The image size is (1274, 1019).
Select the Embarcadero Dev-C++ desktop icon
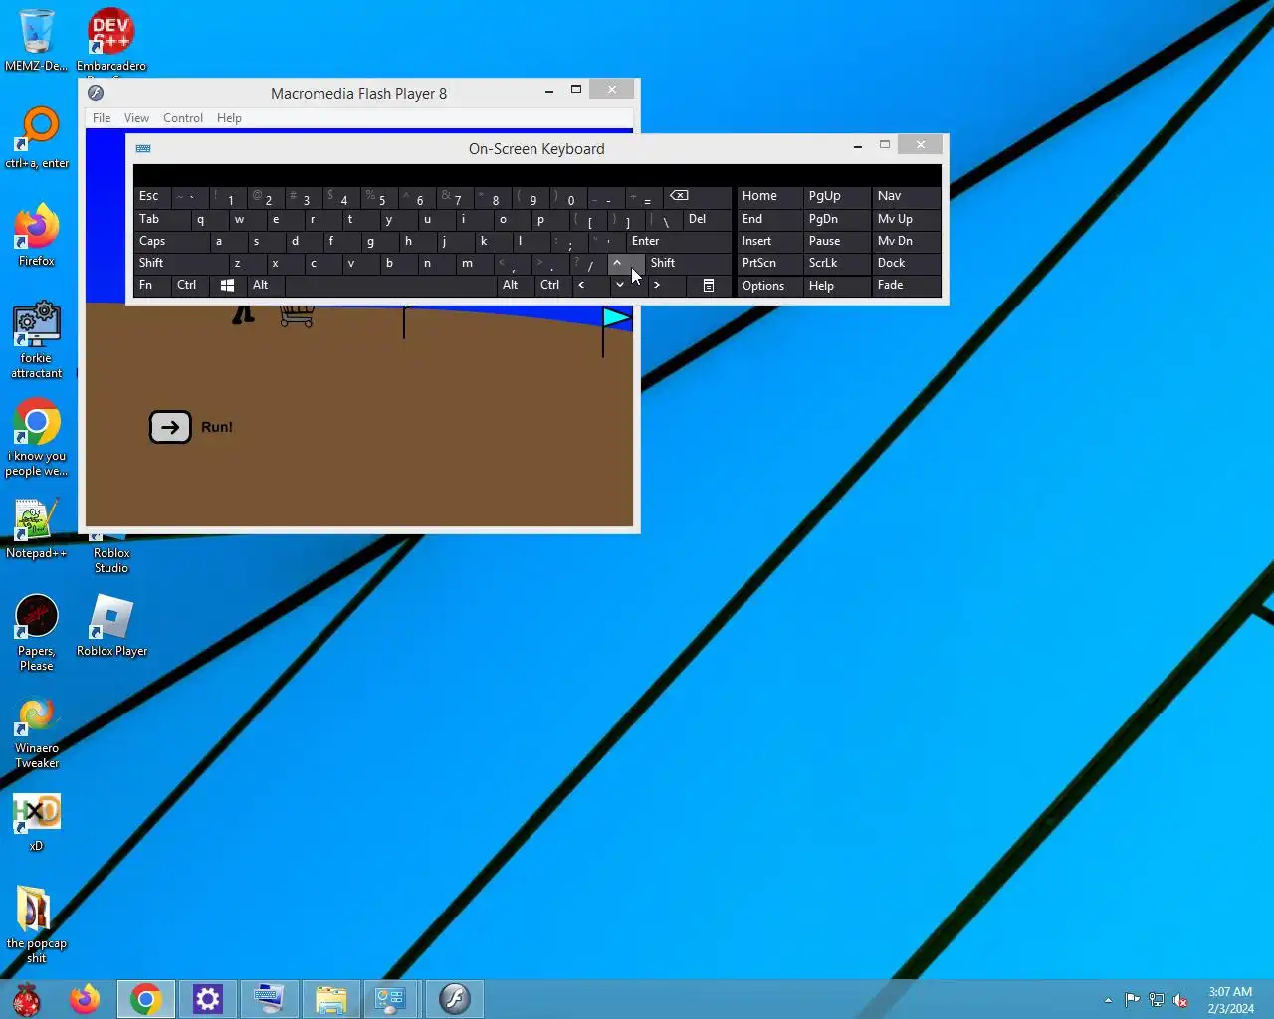pyautogui.click(x=111, y=42)
